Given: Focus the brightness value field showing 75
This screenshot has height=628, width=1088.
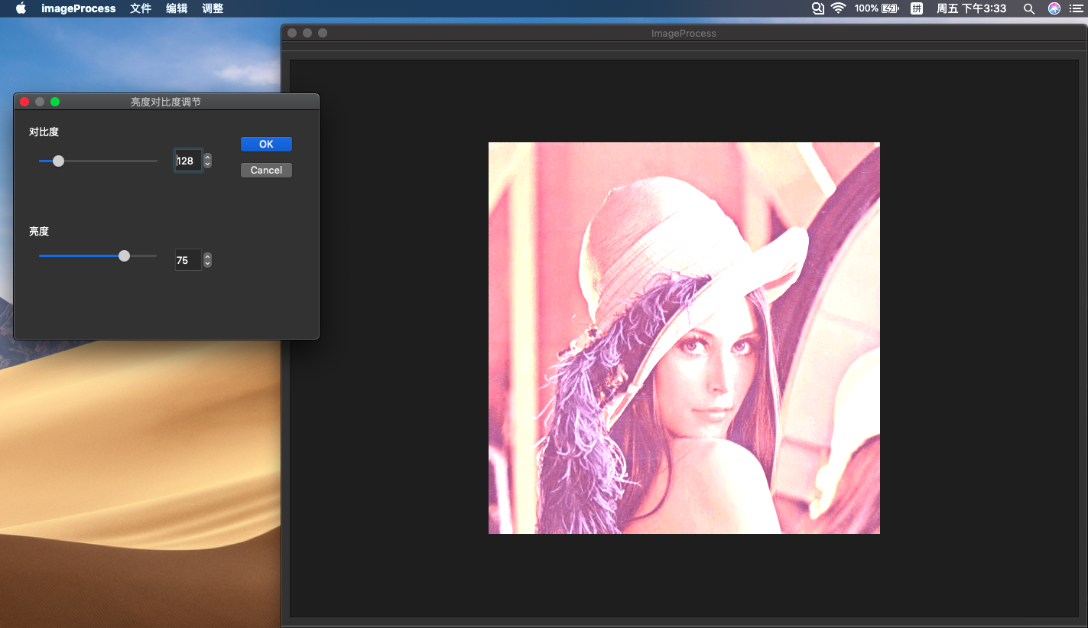Looking at the screenshot, I should 188,260.
